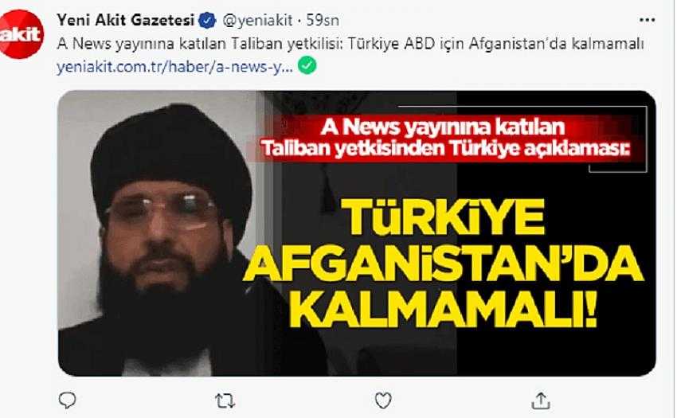
Task: Open the red akit profile avatar
Action: tap(21, 34)
